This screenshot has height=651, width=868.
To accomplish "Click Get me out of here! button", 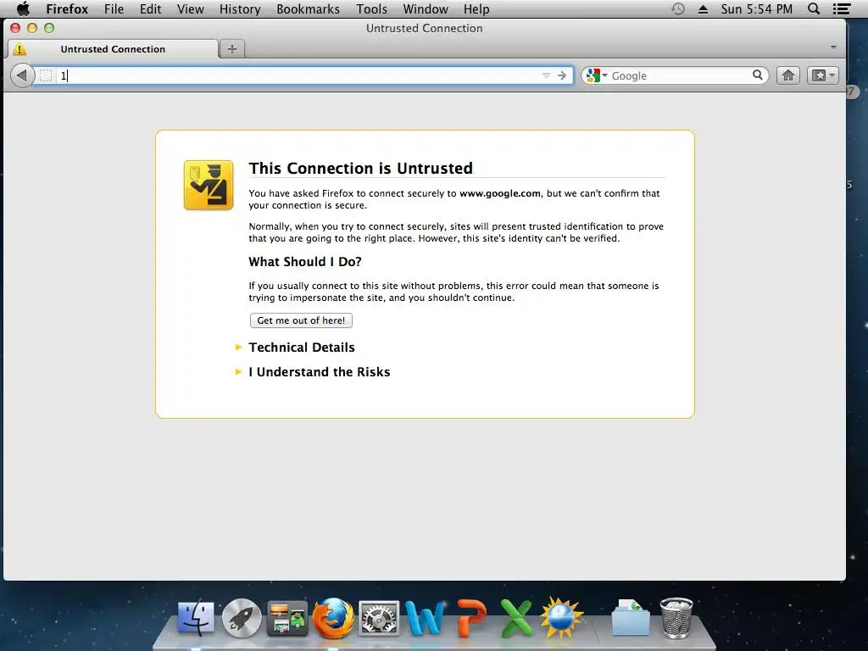I will point(301,320).
